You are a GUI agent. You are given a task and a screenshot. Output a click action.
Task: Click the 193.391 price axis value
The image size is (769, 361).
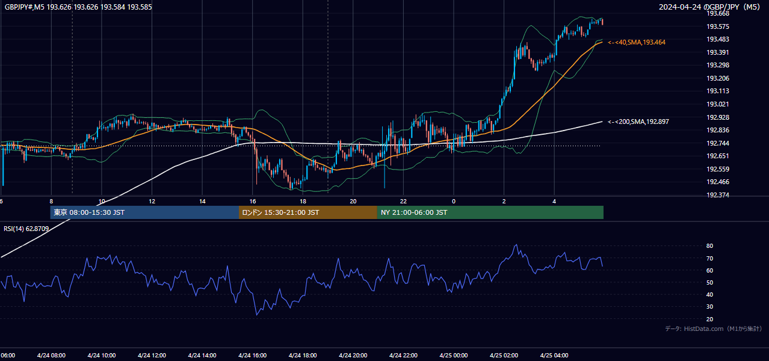point(718,52)
